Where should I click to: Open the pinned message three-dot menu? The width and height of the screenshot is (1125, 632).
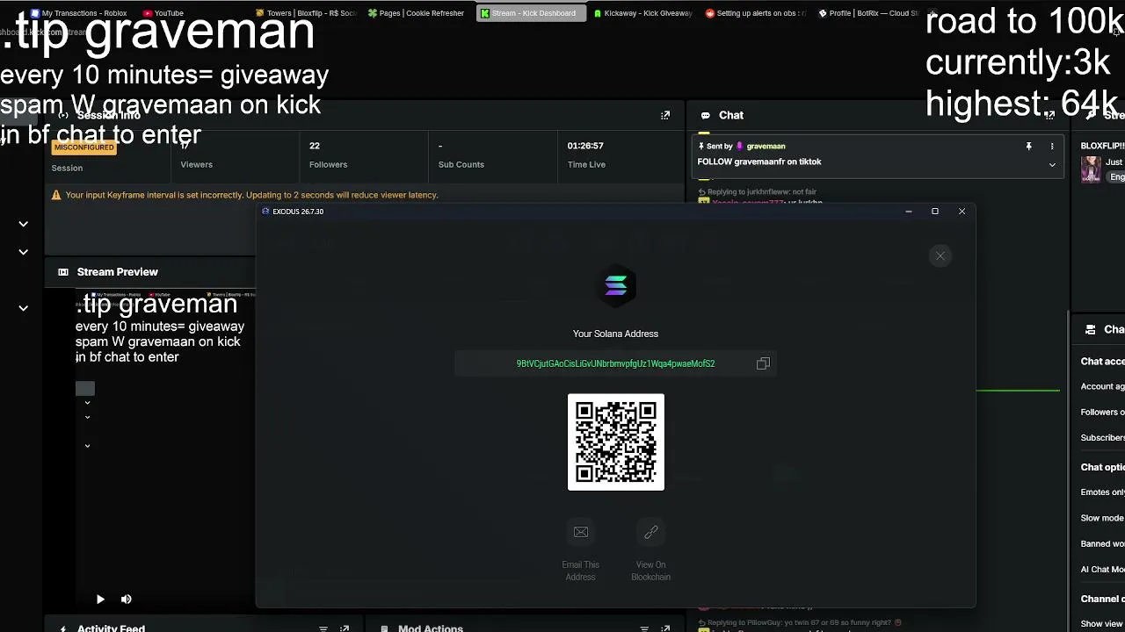pyautogui.click(x=1052, y=146)
